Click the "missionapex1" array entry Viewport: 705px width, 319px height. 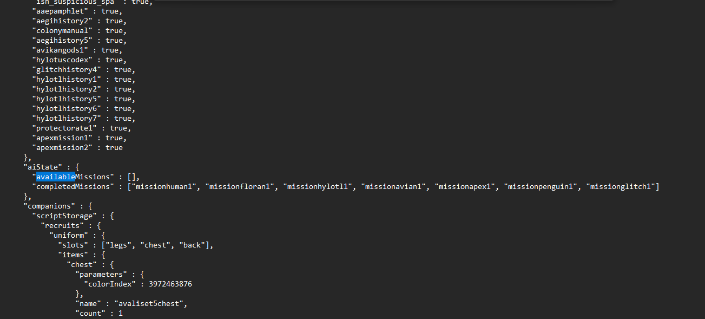pyautogui.click(x=465, y=186)
